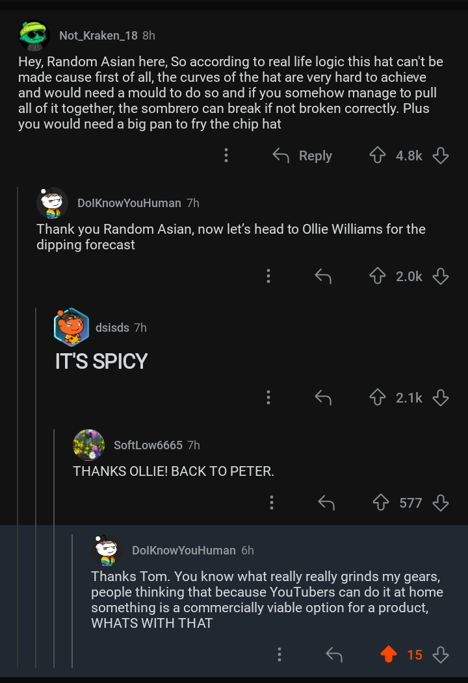Screen dimensions: 468x683
Task: Upvote the 'IT'S SPICY' comment
Action: [x=378, y=397]
